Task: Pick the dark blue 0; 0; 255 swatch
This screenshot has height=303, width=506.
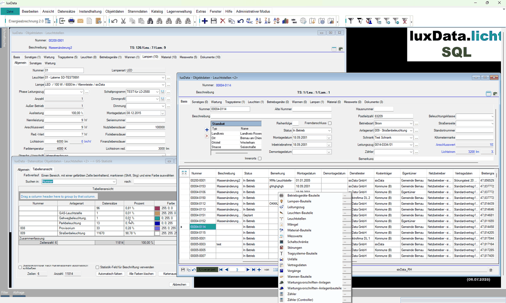Action: tap(157, 224)
